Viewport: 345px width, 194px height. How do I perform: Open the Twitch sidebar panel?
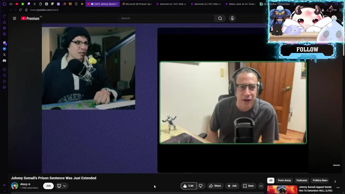(x=4, y=43)
